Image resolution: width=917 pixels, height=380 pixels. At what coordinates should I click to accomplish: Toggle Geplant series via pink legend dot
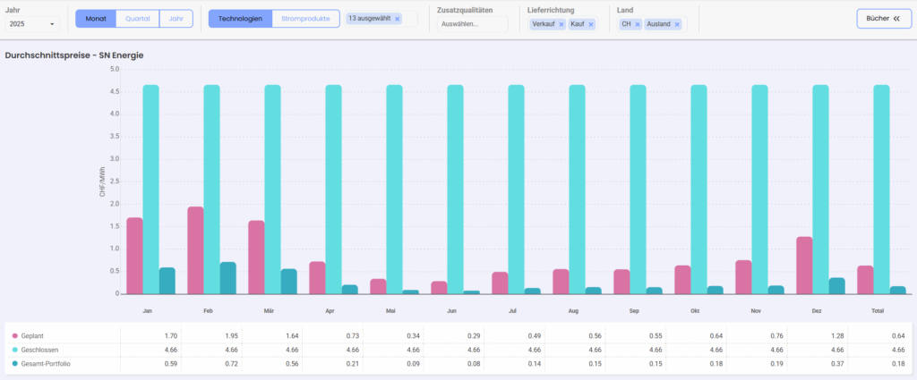[x=14, y=336]
